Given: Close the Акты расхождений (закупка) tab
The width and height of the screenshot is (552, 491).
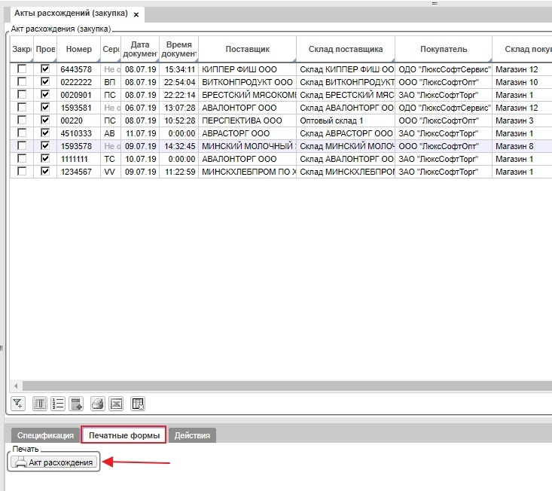Looking at the screenshot, I should pyautogui.click(x=136, y=14).
